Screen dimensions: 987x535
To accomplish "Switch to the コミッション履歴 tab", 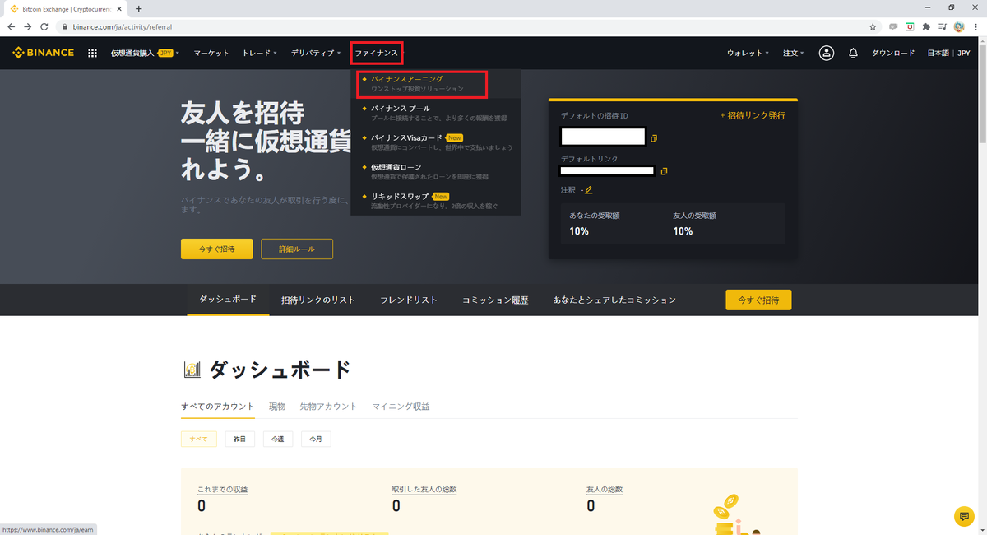I will (495, 300).
